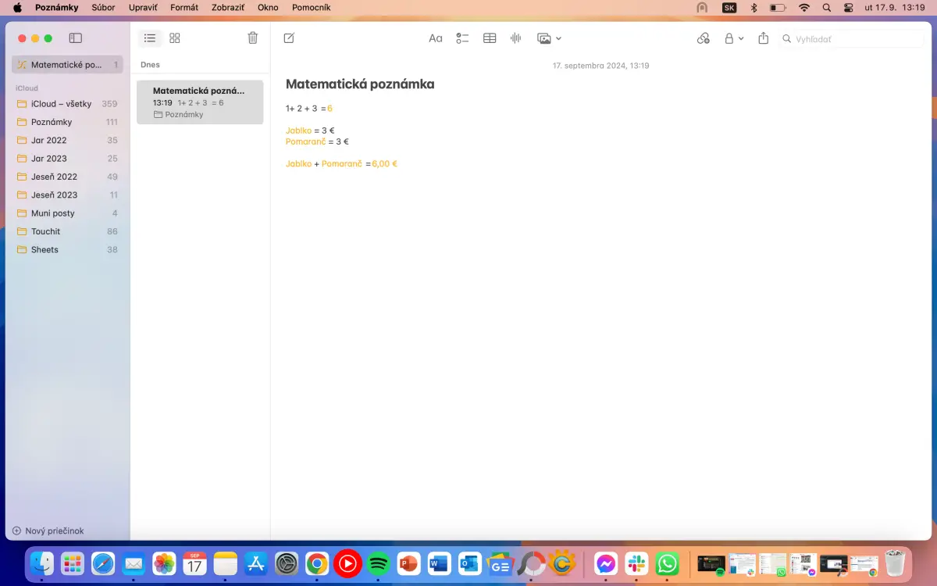Create a new note with compose icon
The width and height of the screenshot is (937, 586).
coord(289,38)
